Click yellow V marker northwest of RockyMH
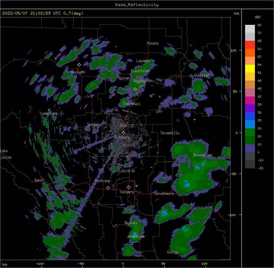 tap(56, 59)
